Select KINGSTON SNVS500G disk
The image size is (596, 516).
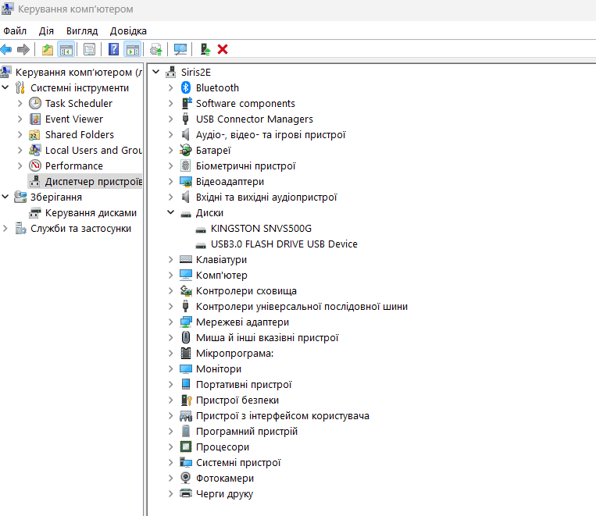click(261, 229)
